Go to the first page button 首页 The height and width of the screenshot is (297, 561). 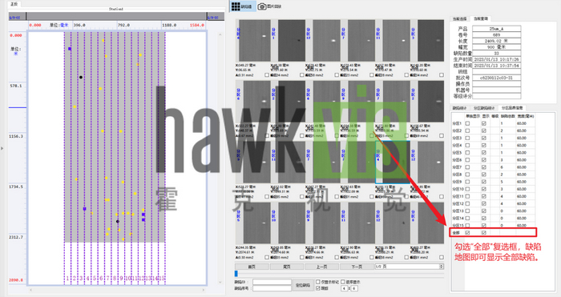click(x=252, y=267)
